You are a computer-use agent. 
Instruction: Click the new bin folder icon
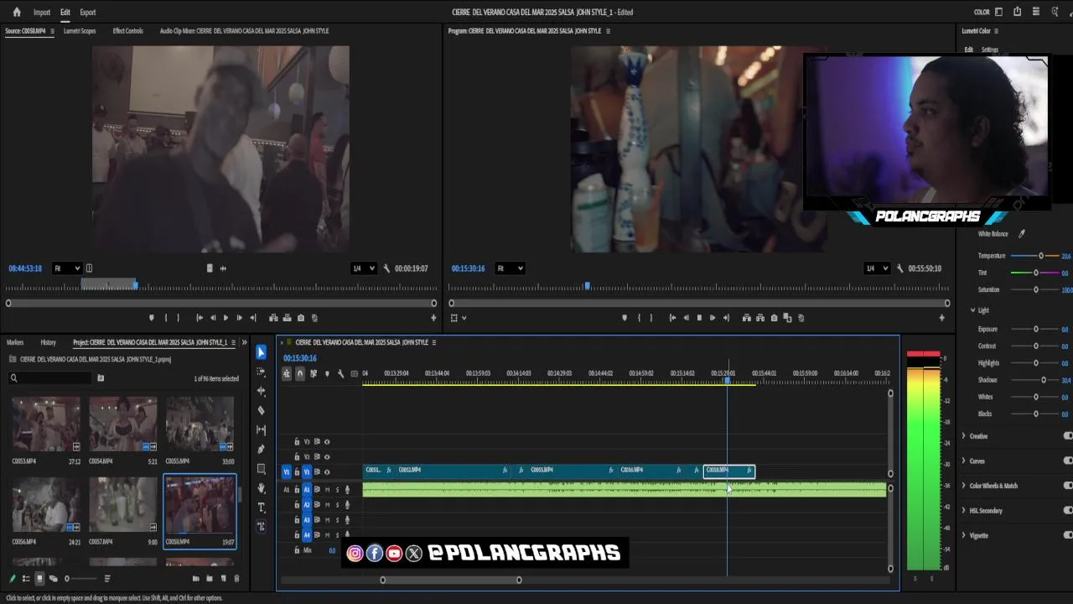pos(210,579)
